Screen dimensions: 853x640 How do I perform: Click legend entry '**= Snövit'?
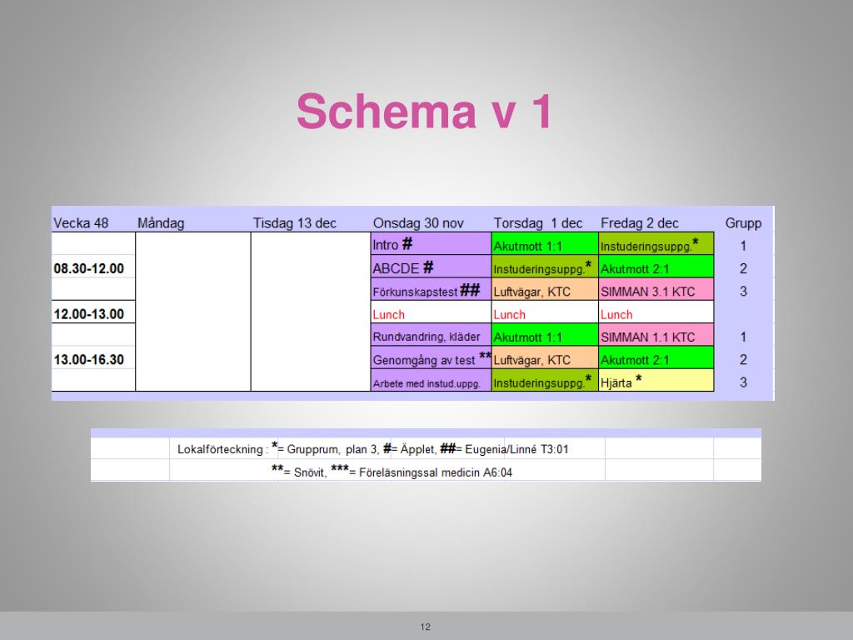click(298, 472)
